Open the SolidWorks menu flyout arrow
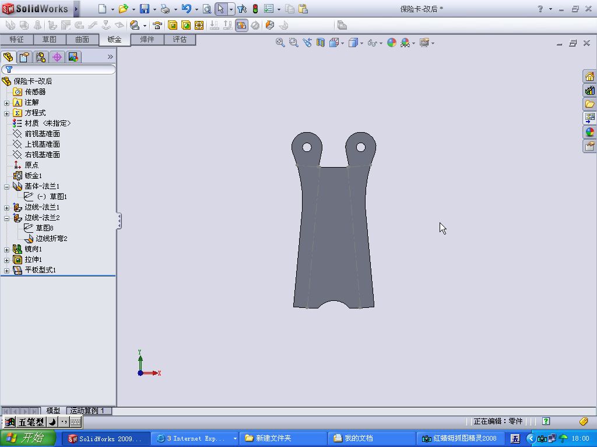597x447 pixels. pos(76,9)
